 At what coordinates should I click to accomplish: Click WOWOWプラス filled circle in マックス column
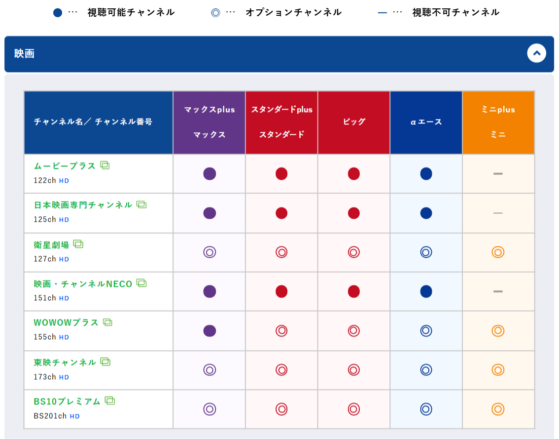[x=210, y=331]
